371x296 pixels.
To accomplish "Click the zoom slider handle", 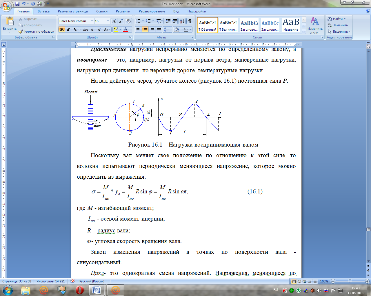I will tap(350, 281).
